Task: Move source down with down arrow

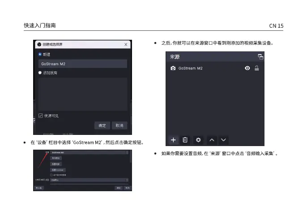Action: click(224, 140)
